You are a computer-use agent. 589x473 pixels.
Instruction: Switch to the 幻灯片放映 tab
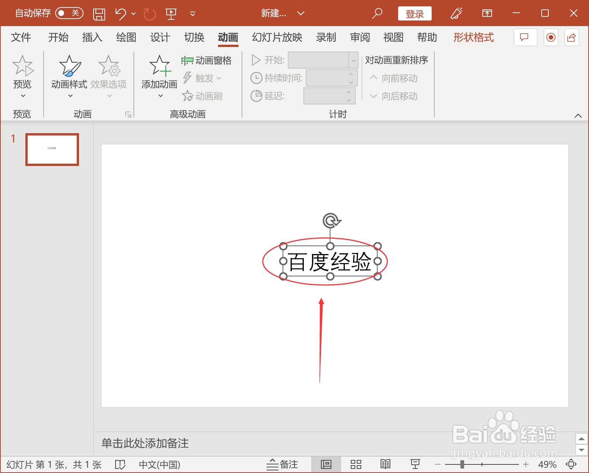(277, 37)
